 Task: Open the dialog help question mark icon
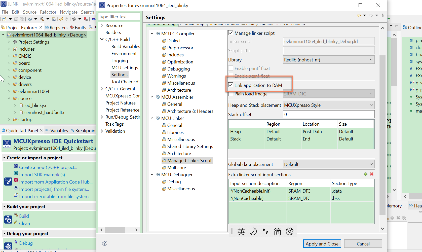(x=105, y=243)
